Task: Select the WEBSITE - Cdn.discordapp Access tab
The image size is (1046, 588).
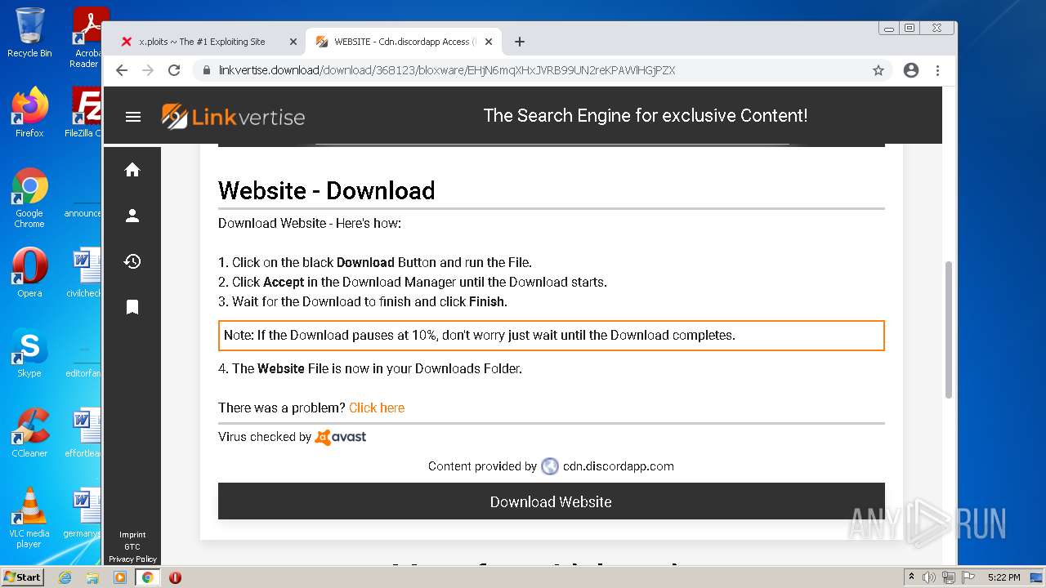Action: pyautogui.click(x=404, y=42)
